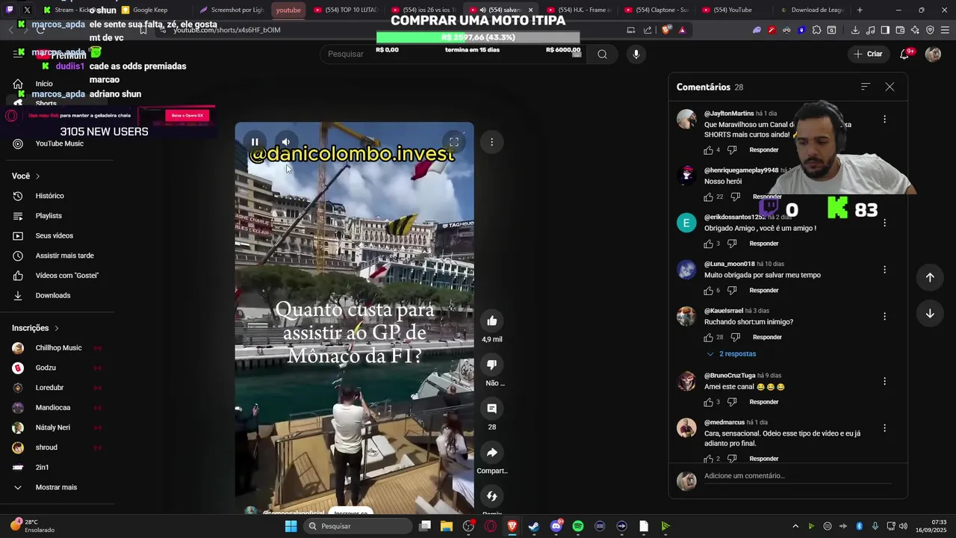956x538 pixels.
Task: Click Responder under Luna_moon018 comment
Action: (x=763, y=291)
